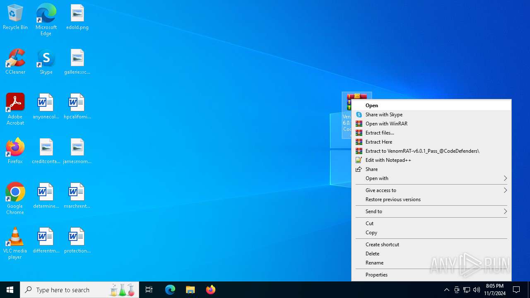Open the clock and calendar flyout
The height and width of the screenshot is (298, 530).
(495, 290)
